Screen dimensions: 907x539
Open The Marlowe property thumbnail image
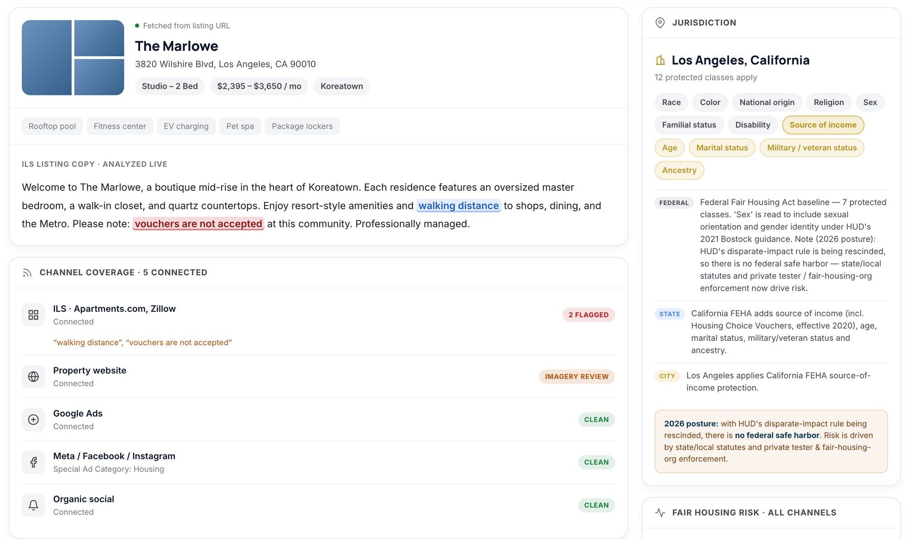73,58
